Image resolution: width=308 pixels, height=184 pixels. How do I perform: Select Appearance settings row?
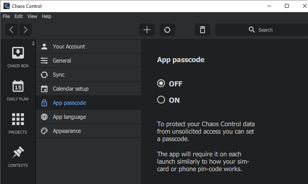pos(89,131)
